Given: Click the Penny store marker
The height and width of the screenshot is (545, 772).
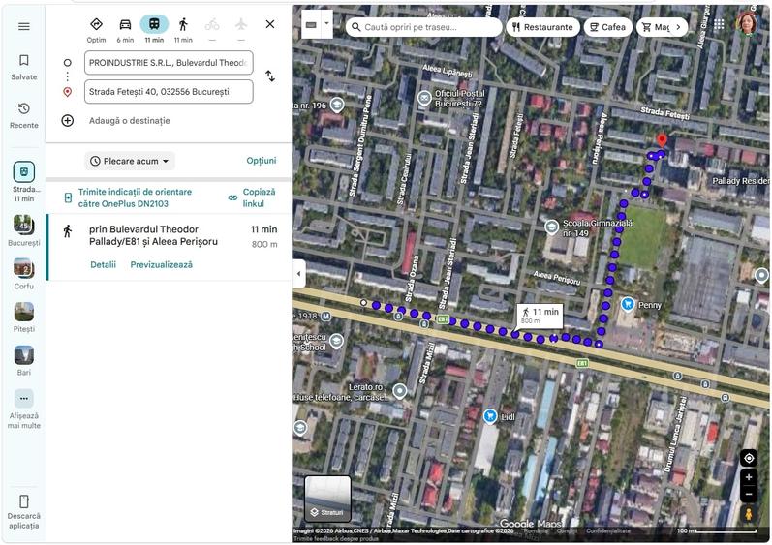Looking at the screenshot, I should pos(628,305).
